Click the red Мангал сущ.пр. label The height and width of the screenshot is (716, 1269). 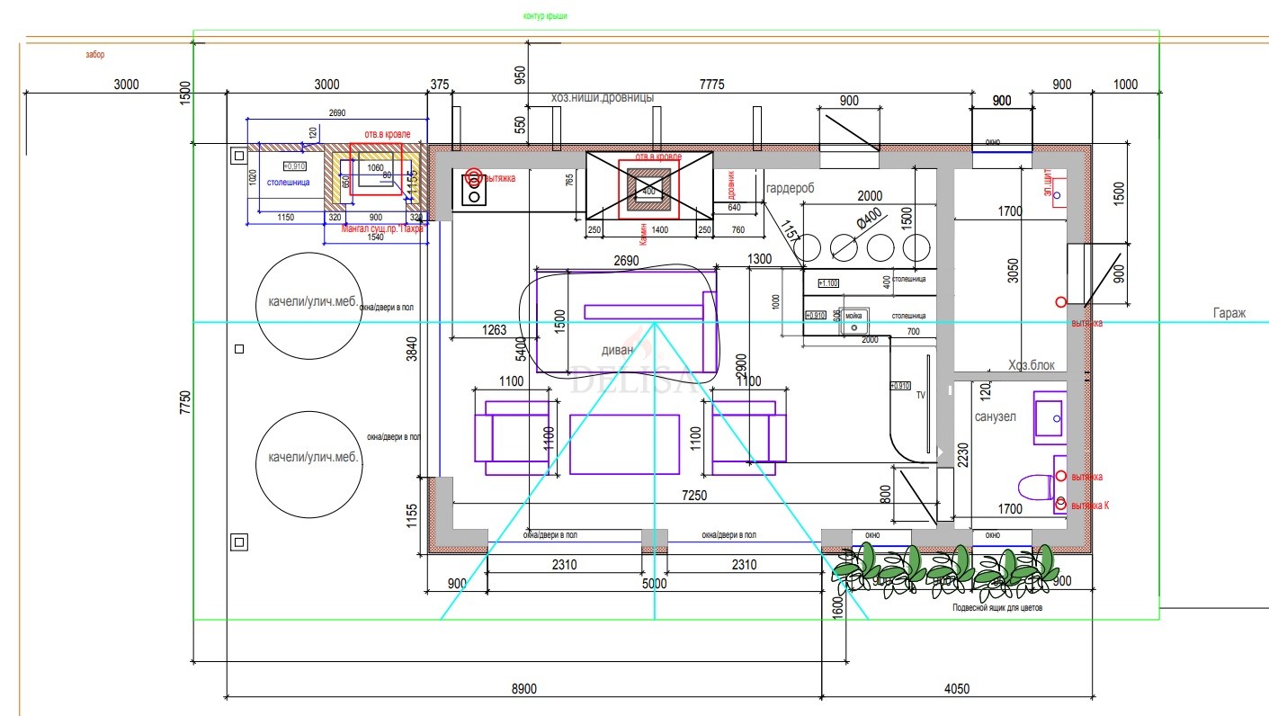(382, 228)
